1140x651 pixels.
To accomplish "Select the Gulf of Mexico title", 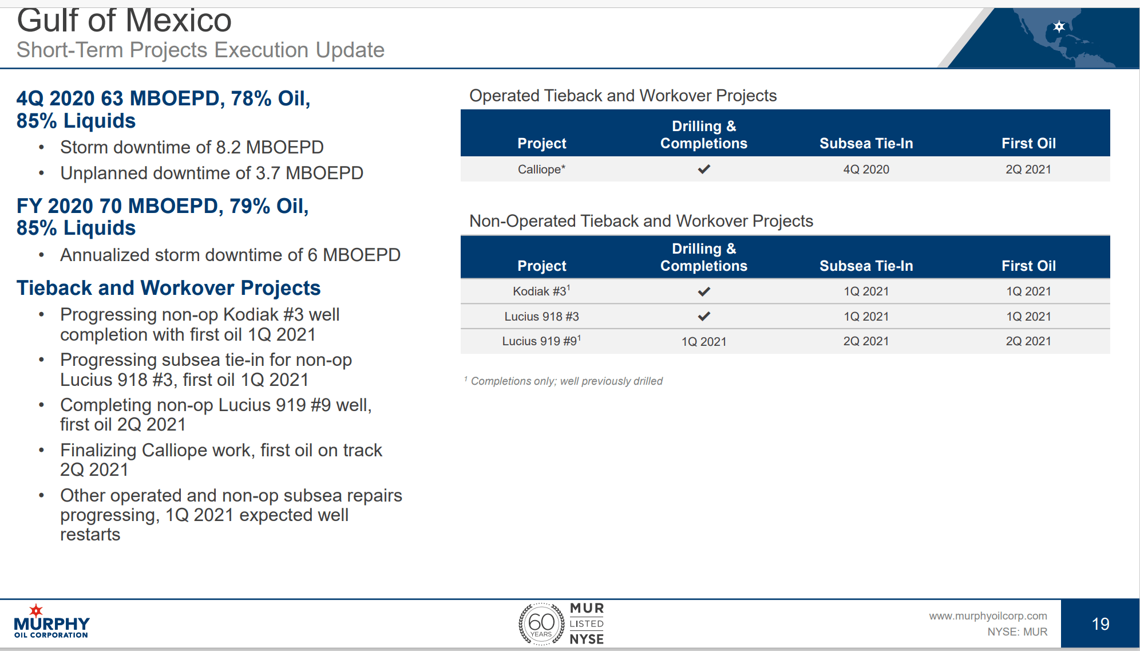I will (x=124, y=21).
